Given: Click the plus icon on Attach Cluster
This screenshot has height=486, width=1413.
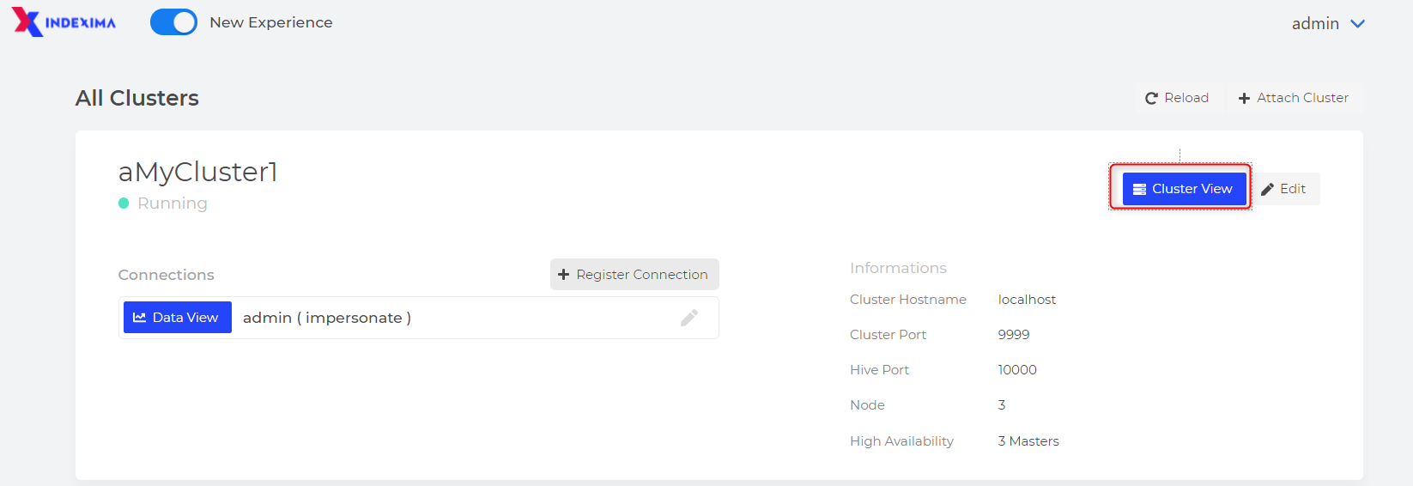Looking at the screenshot, I should click(1244, 99).
